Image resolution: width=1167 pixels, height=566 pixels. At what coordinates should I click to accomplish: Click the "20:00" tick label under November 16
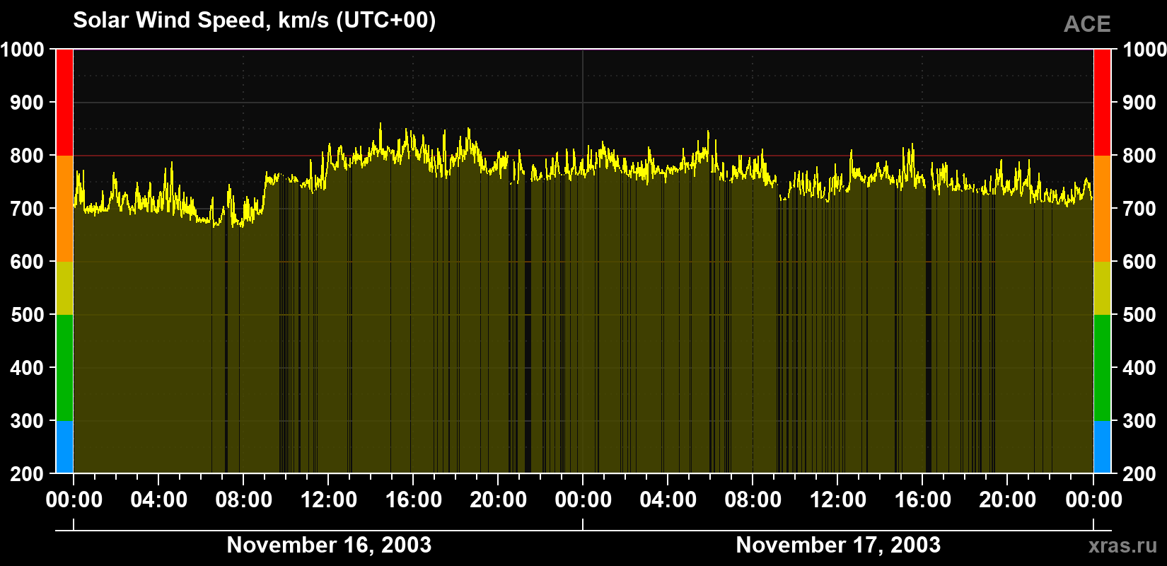tap(499, 500)
